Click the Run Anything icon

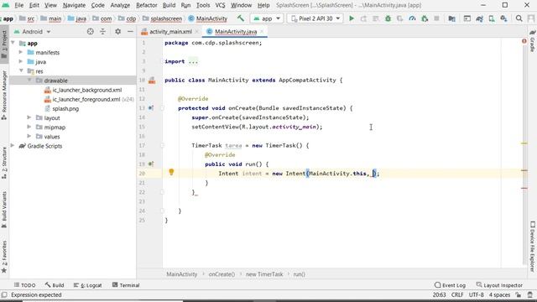[467, 18]
